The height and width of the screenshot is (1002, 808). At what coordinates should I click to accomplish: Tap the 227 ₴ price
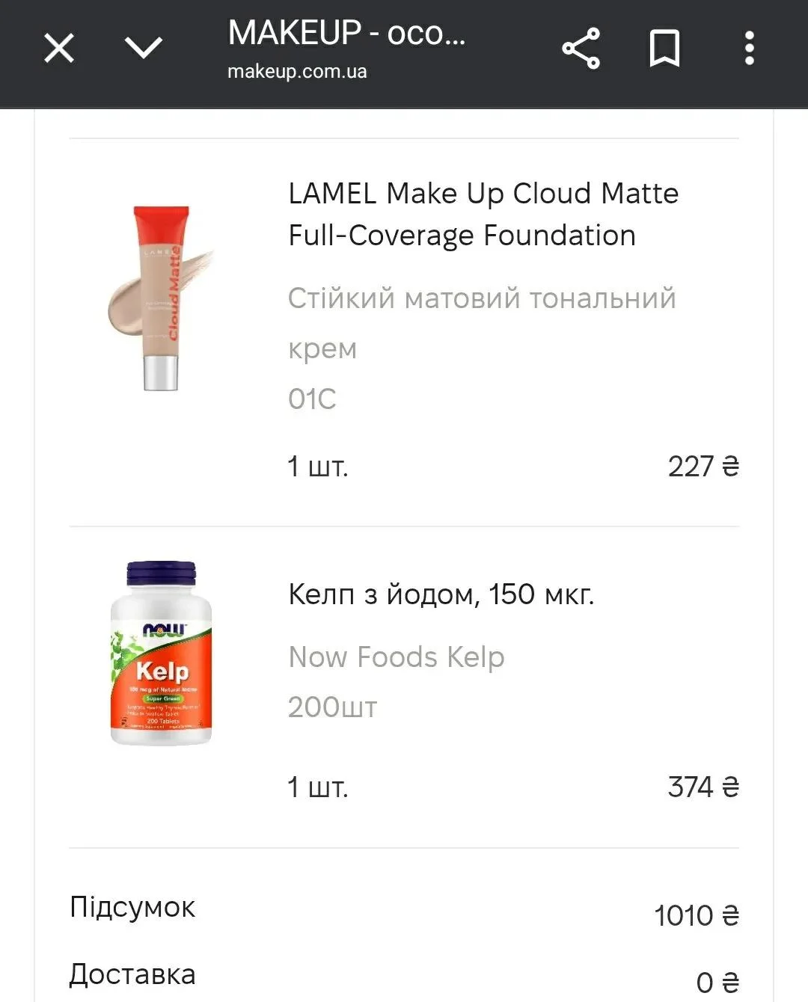pyautogui.click(x=703, y=467)
